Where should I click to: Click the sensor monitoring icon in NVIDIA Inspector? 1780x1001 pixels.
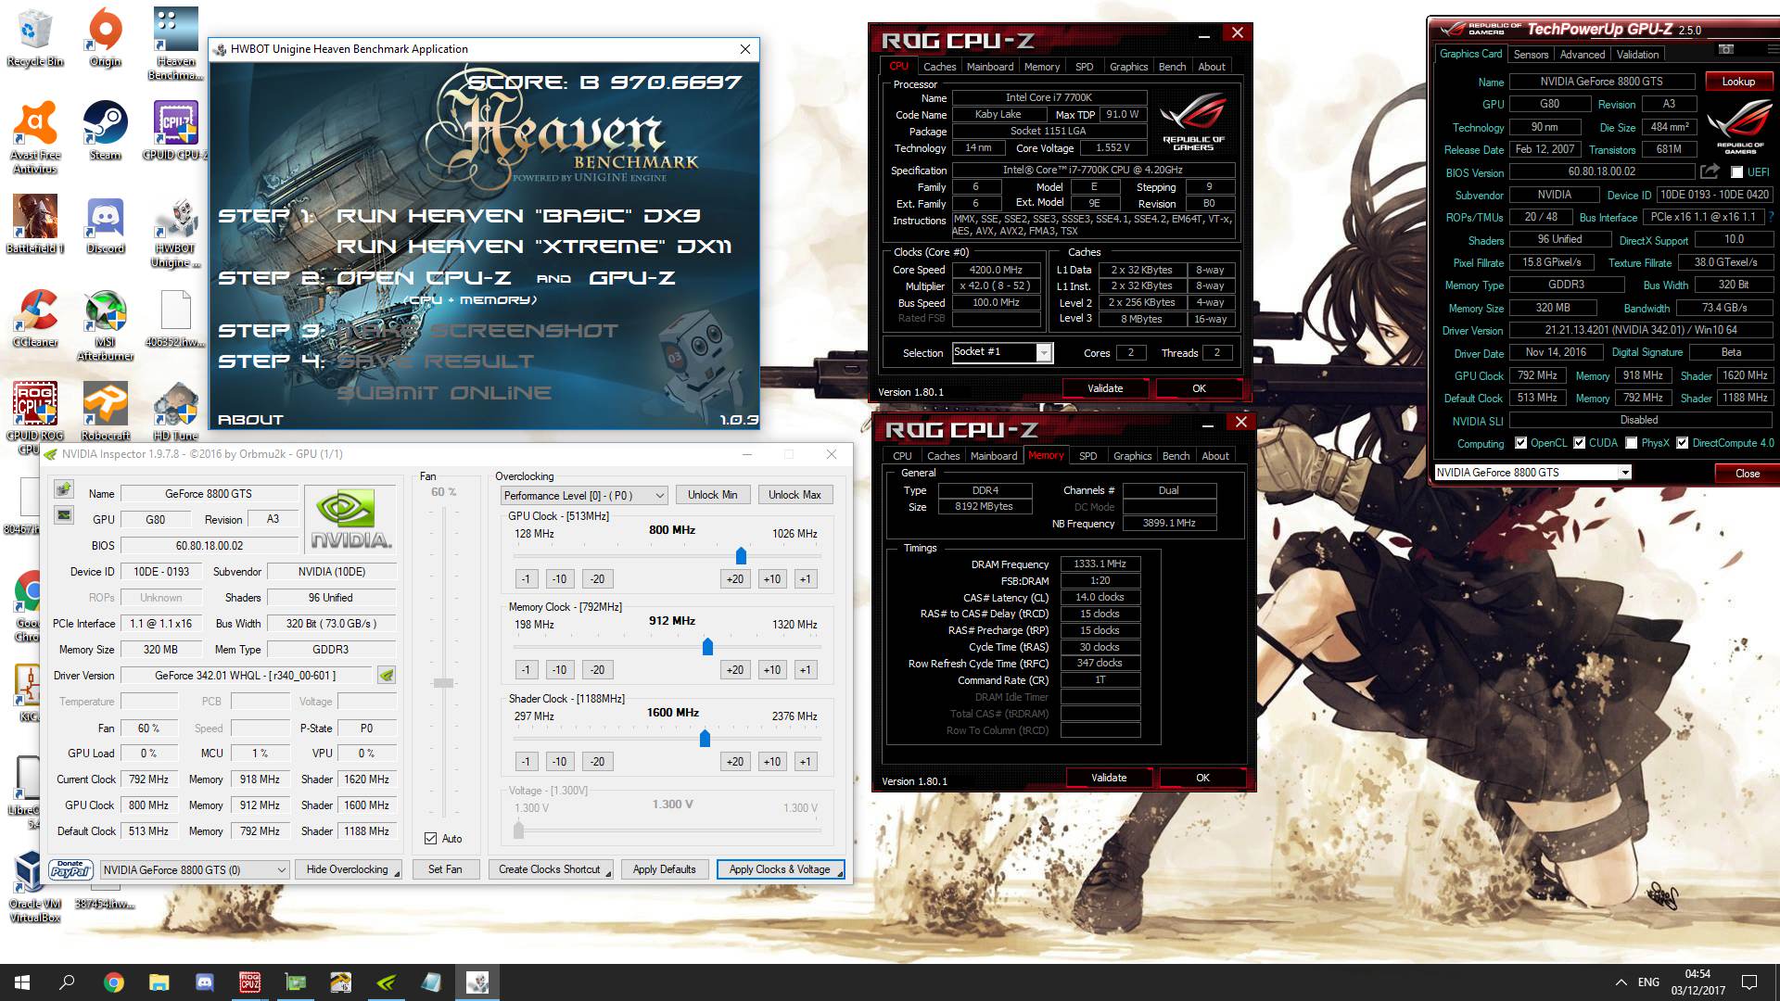click(x=63, y=514)
